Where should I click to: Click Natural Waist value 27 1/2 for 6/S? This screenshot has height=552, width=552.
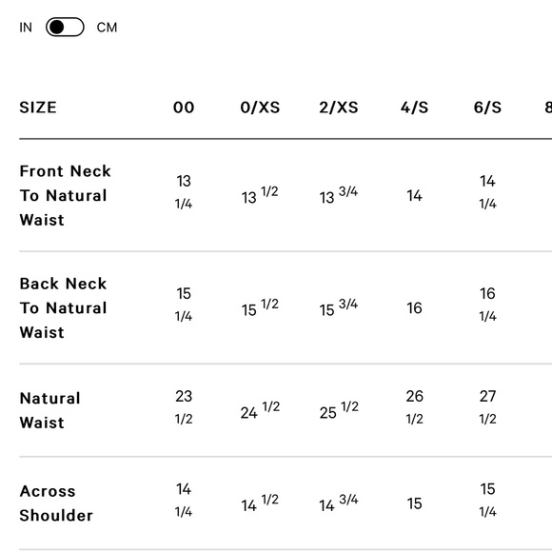[x=487, y=407]
